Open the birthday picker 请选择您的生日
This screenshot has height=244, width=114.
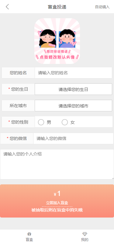73,89
